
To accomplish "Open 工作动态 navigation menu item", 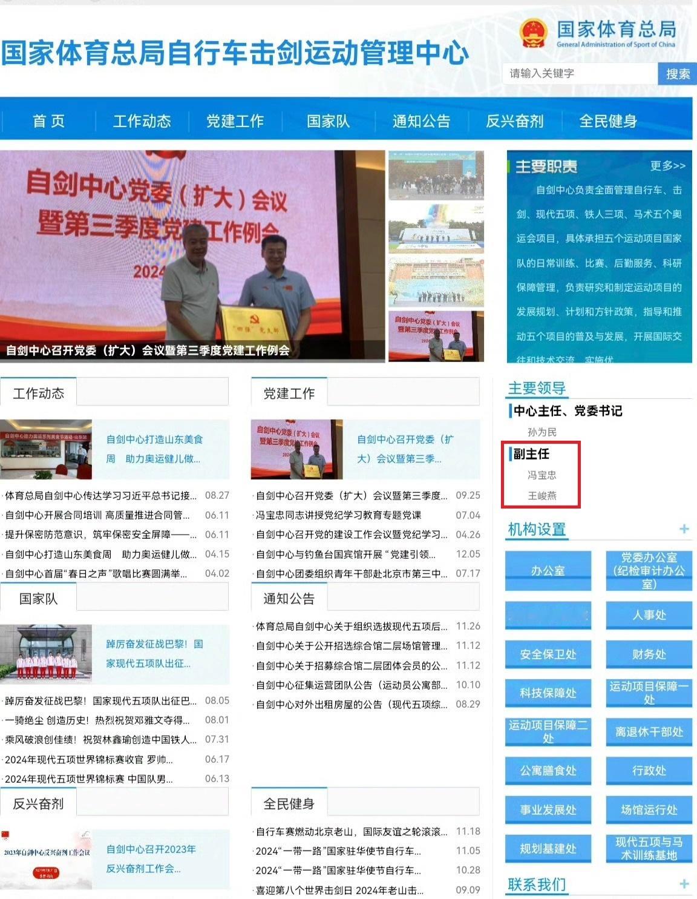I will click(142, 121).
